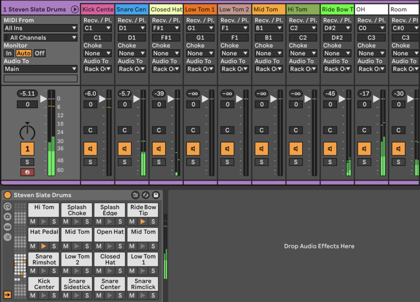Solo the Closed Hat pad

[x=120, y=271]
